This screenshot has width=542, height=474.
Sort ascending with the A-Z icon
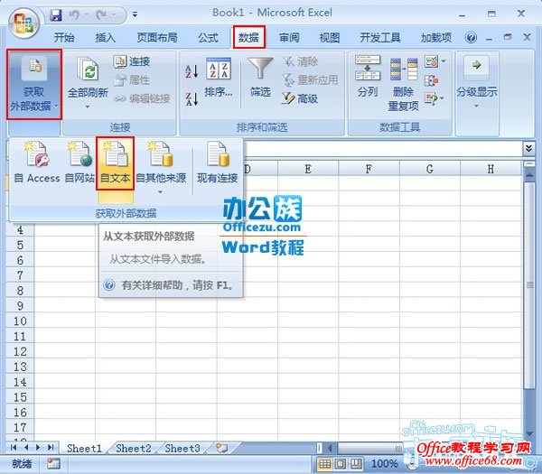click(x=192, y=71)
